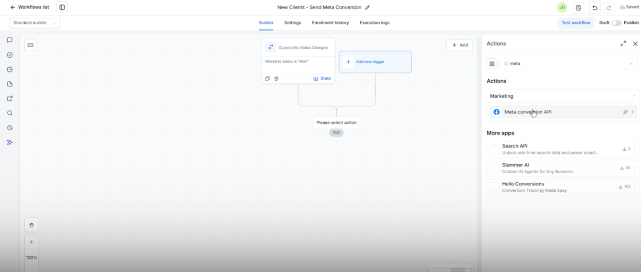Open the Standard builder dropdown
Screen dimensions: 641x272
[35, 23]
